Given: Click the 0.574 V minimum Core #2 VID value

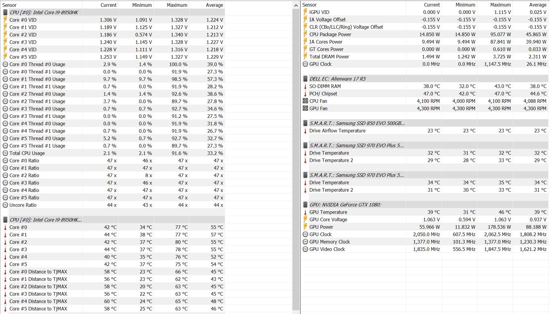Looking at the screenshot, I should [x=144, y=35].
